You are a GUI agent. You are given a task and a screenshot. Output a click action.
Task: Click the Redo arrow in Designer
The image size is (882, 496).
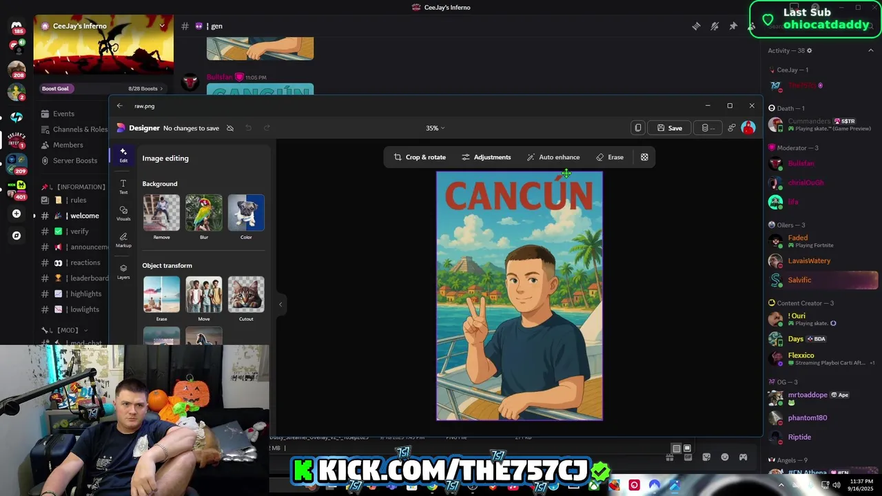click(x=267, y=127)
